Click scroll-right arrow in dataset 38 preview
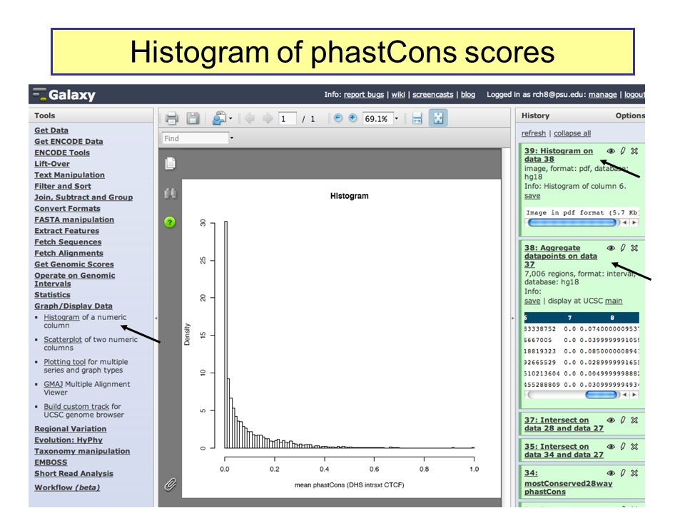The image size is (685, 513). point(634,394)
